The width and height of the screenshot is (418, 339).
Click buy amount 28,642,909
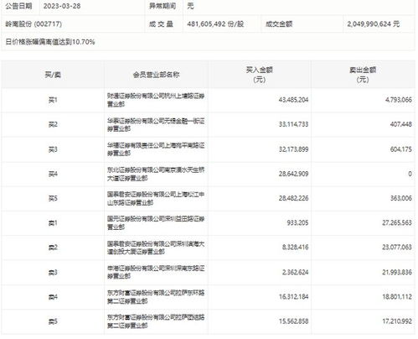[293, 174]
